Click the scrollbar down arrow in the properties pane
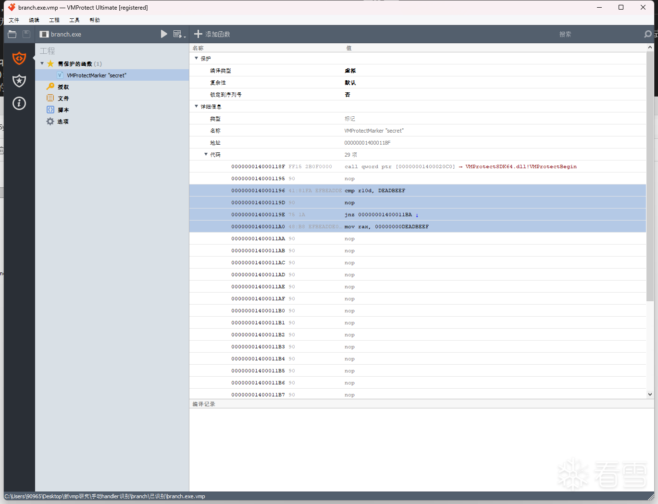658x504 pixels. point(650,394)
